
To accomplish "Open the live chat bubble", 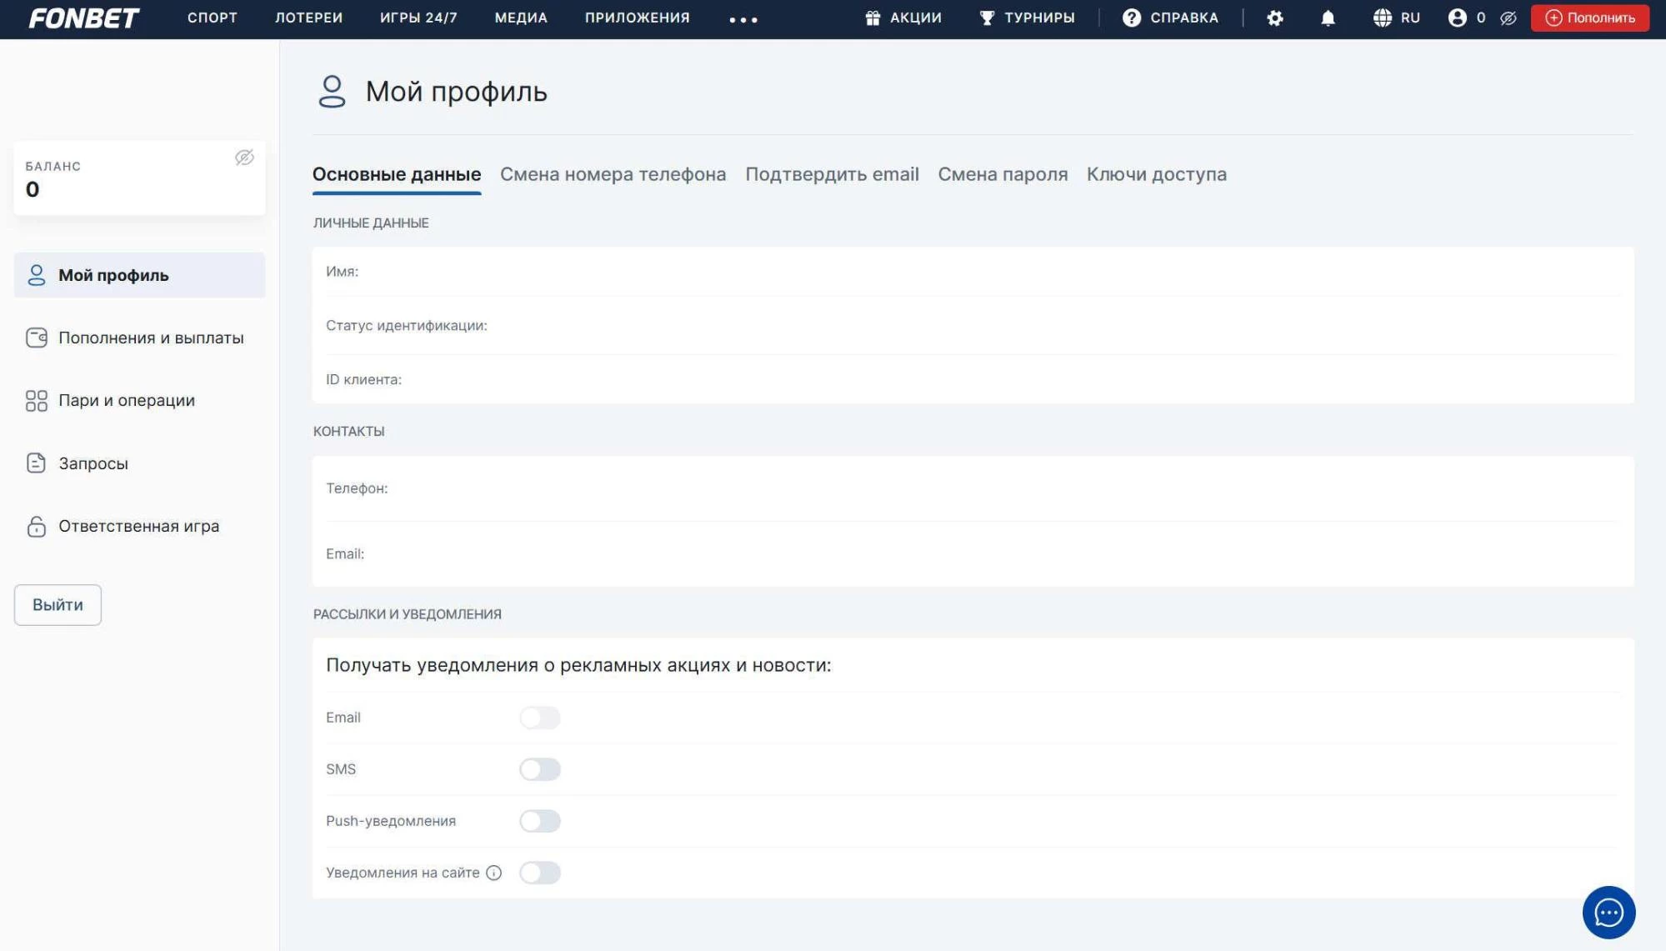I will [x=1609, y=912].
